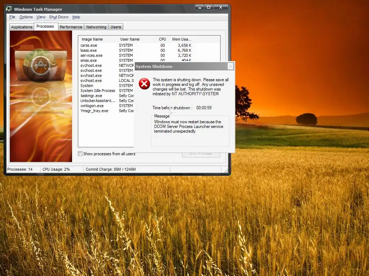Open the Networking tab
The width and height of the screenshot is (369, 276).
tap(96, 27)
